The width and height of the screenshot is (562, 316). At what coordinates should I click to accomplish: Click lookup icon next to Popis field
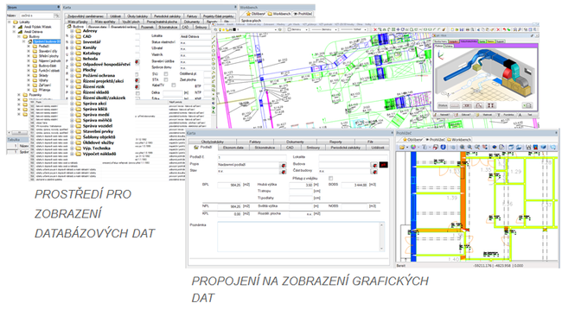[x=283, y=165]
